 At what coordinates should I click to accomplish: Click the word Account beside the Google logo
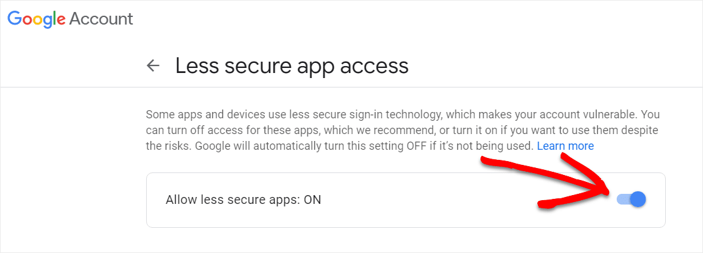(x=101, y=19)
